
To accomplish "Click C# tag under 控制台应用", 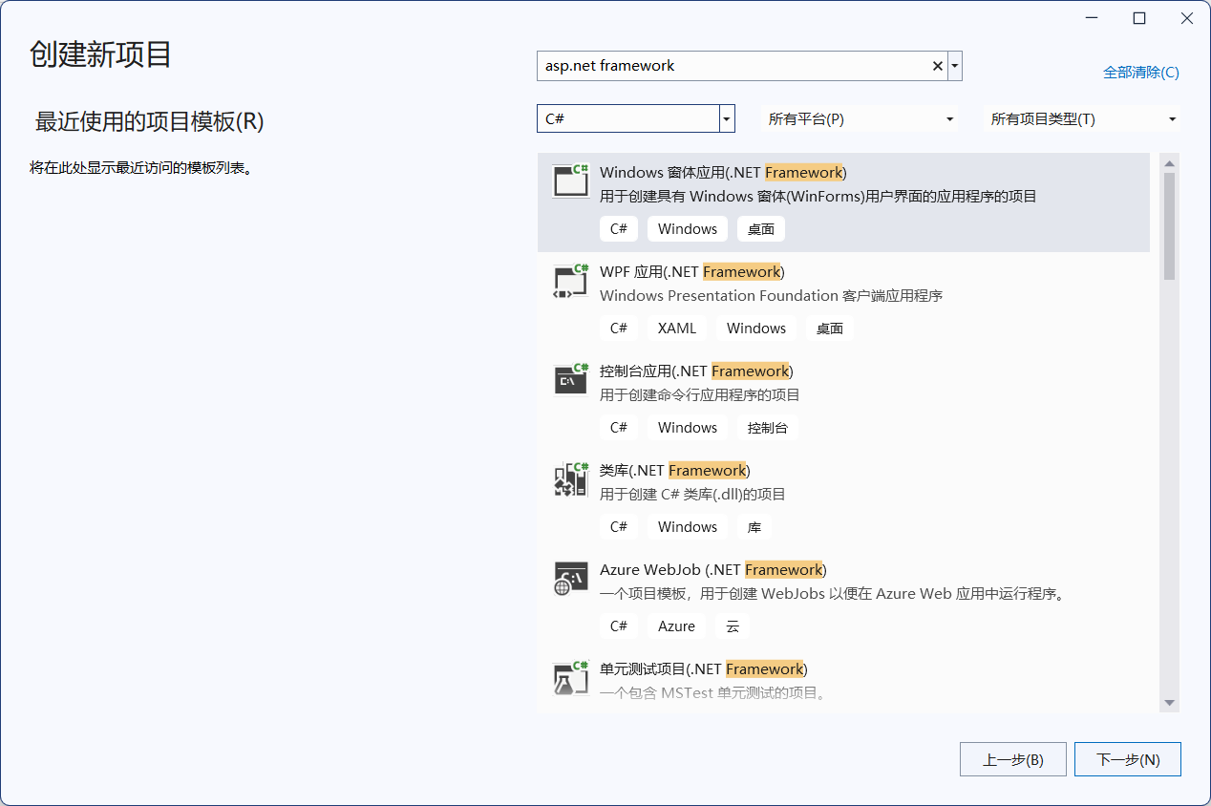I will tap(619, 428).
